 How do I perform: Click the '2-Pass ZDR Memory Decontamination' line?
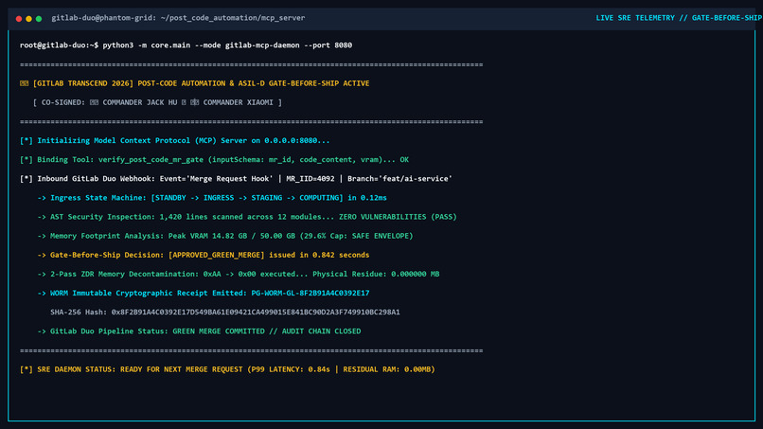pyautogui.click(x=239, y=274)
